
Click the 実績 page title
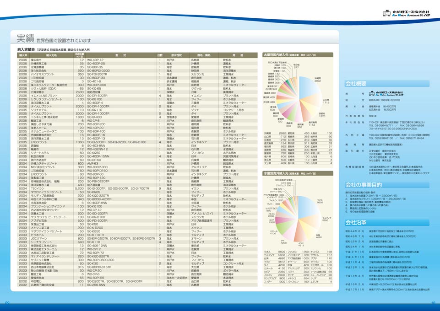point(25,38)
